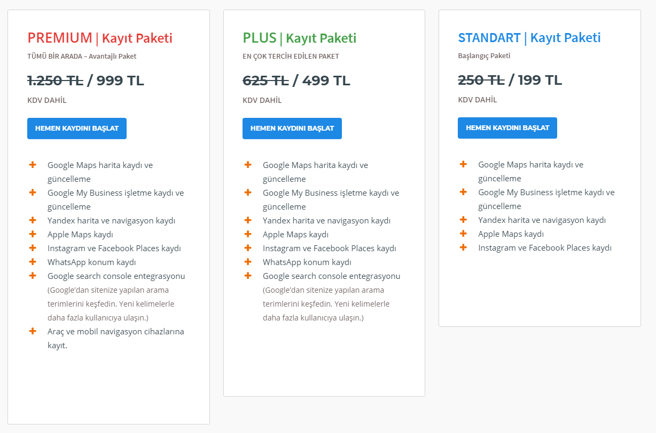Click Google search console entegrasyonu in Premium list
Screen dimensions: 656x433
point(116,276)
